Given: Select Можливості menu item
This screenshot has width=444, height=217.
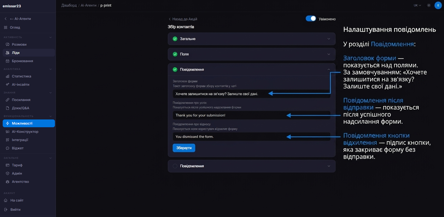Looking at the screenshot, I should tap(29, 123).
